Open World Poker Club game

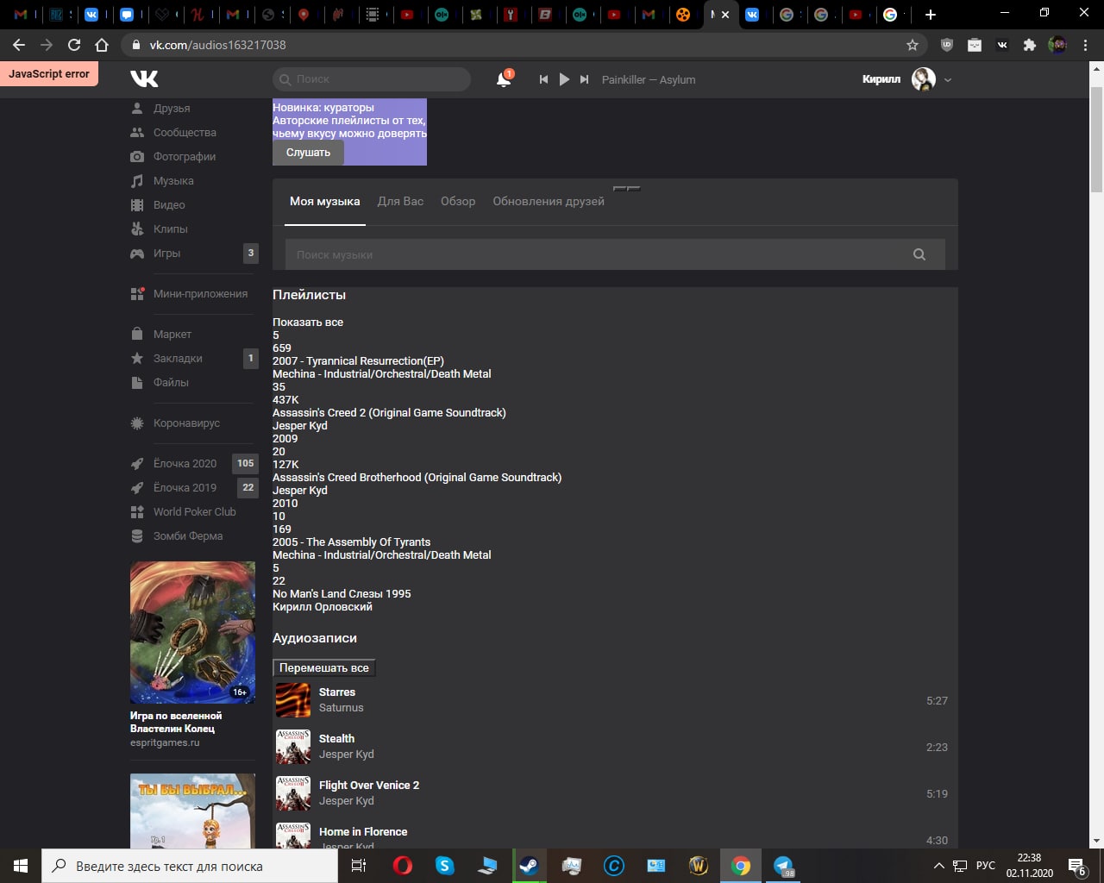pos(193,512)
